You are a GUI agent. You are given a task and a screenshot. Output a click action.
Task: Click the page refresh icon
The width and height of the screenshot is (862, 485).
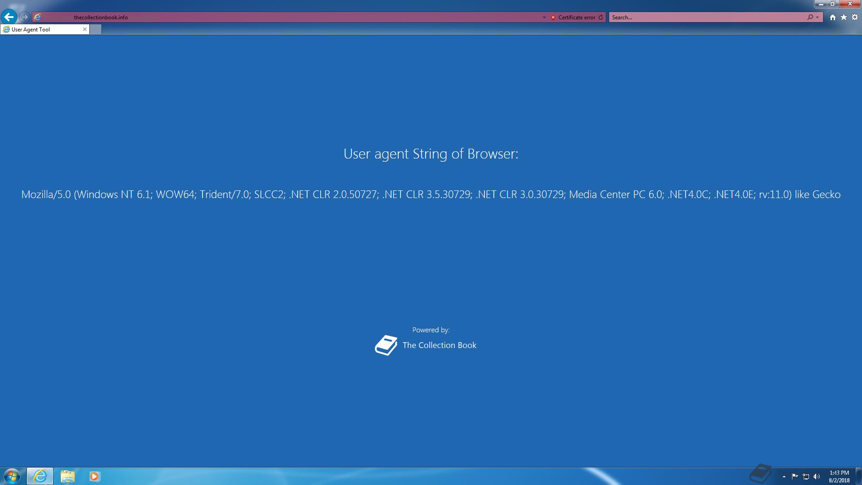[601, 17]
